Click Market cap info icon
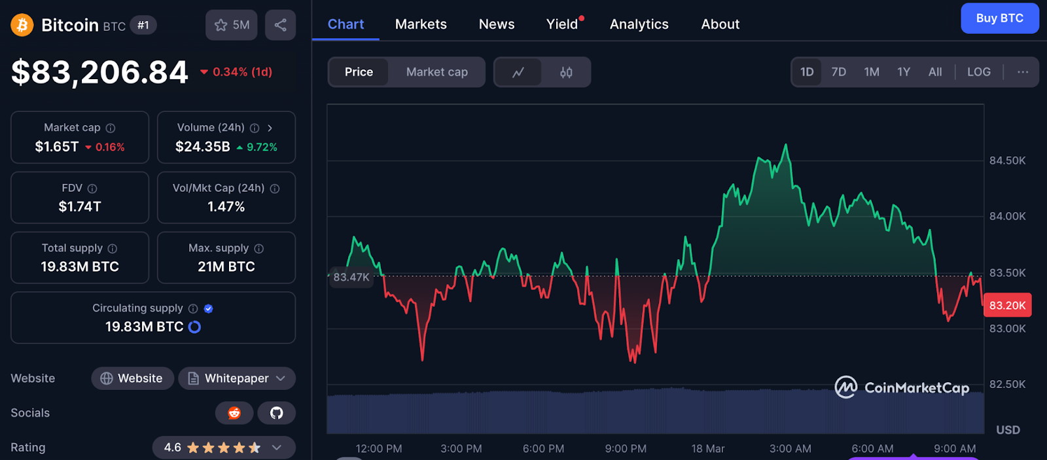The image size is (1047, 460). click(x=111, y=128)
